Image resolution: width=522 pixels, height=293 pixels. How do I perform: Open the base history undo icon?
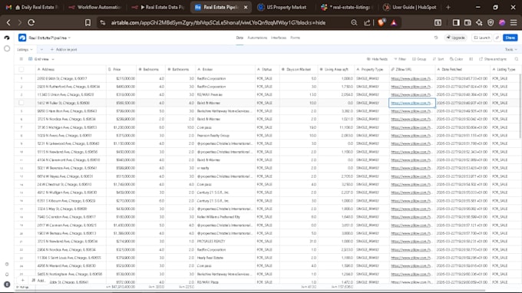pos(436,38)
